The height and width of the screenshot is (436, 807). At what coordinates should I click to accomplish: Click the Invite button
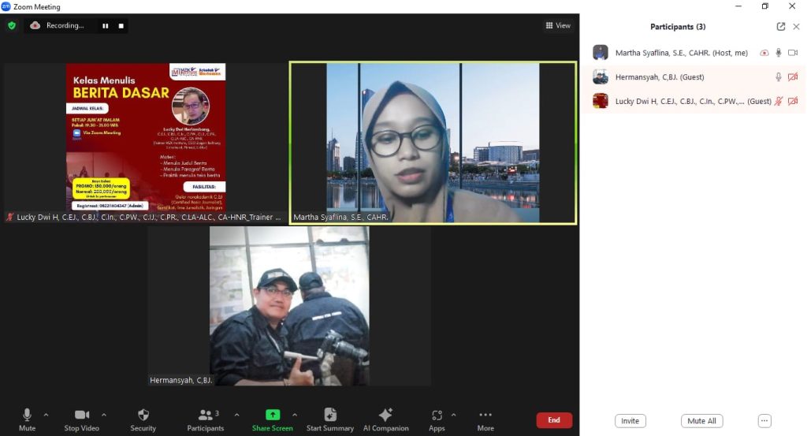coord(630,421)
